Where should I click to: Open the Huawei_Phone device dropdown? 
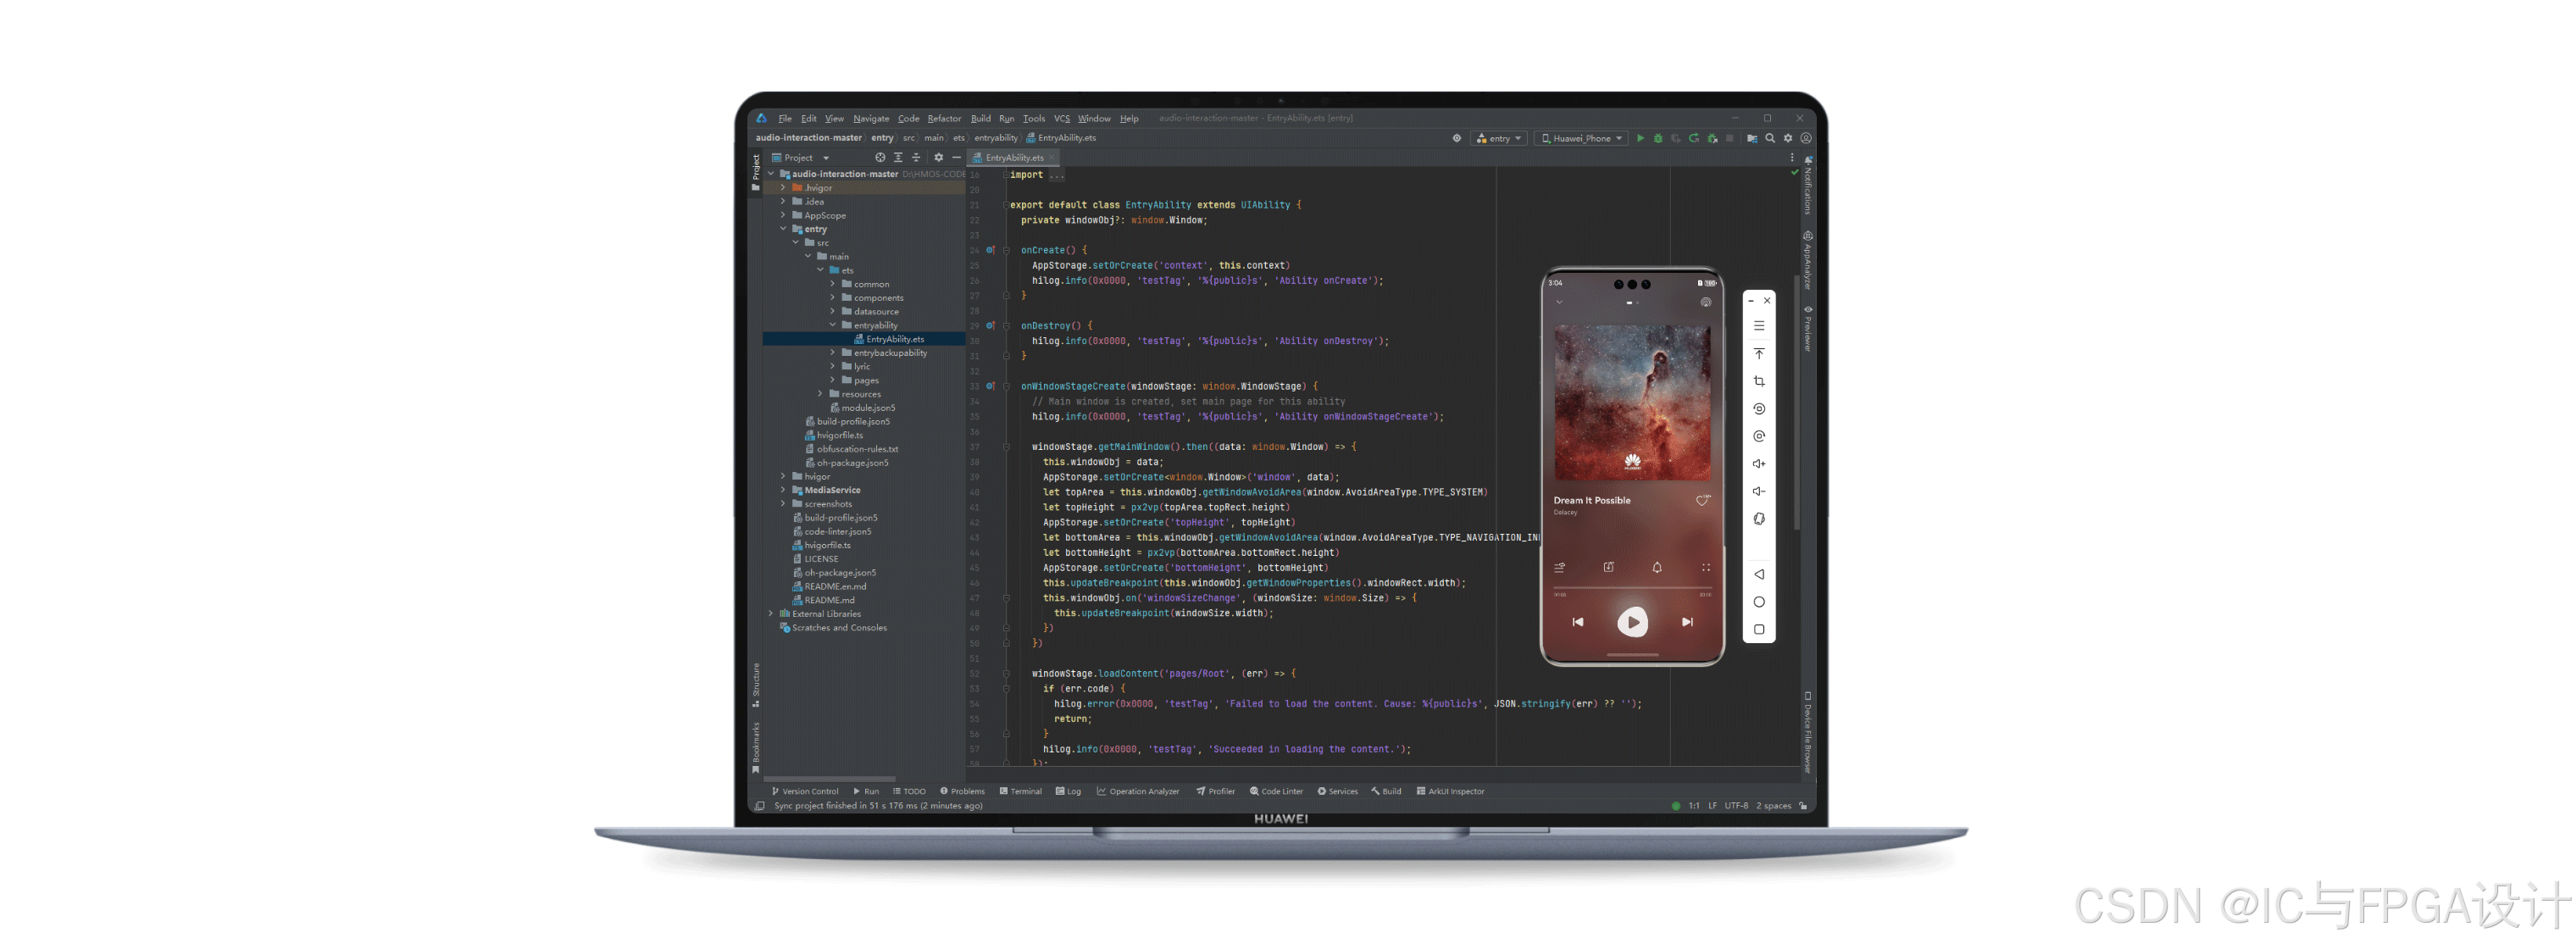[x=1581, y=138]
